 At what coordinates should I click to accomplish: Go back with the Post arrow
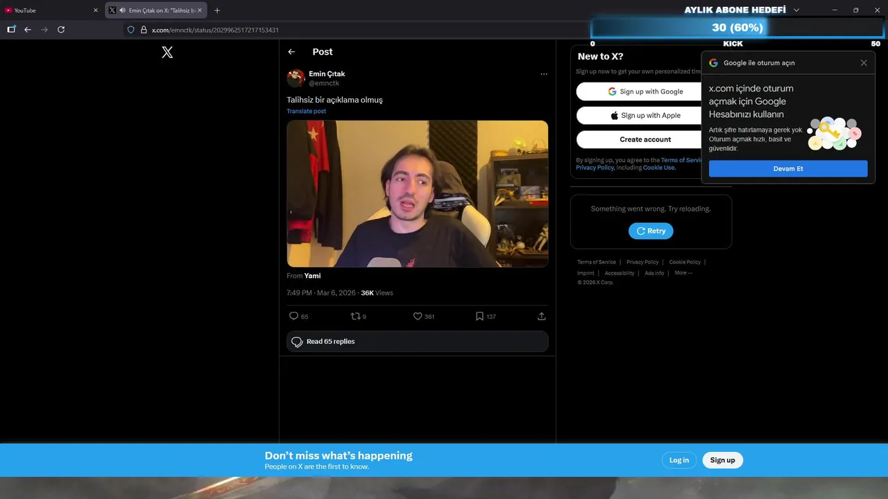tap(291, 52)
